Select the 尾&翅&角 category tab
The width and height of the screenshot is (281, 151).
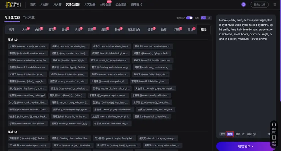[134, 30]
